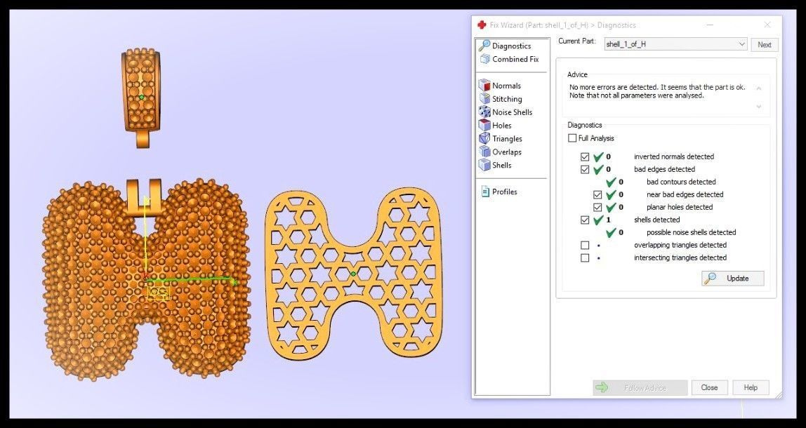
Task: Open the Noise Shells page
Action: click(506, 112)
